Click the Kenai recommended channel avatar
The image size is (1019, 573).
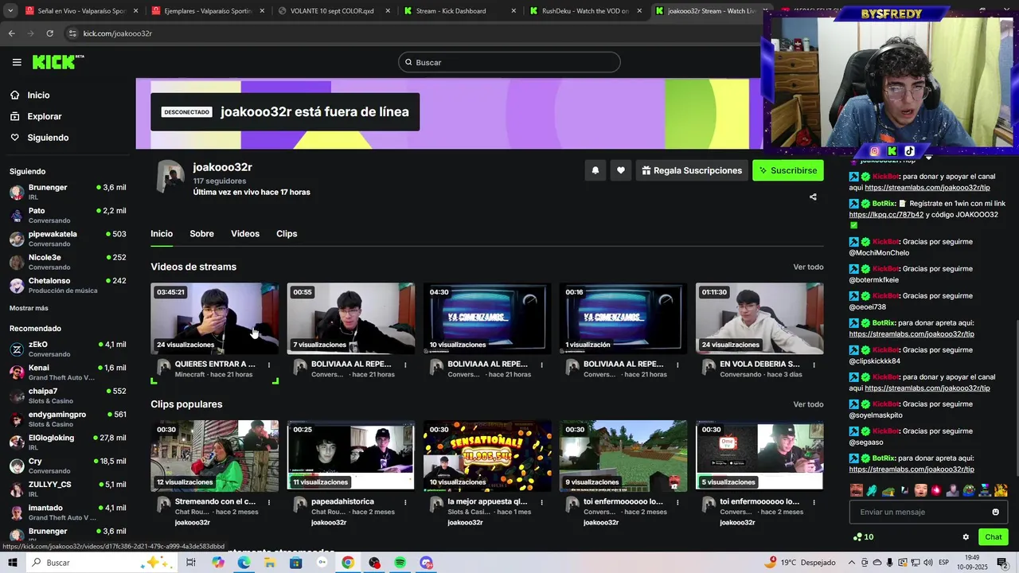pyautogui.click(x=17, y=372)
